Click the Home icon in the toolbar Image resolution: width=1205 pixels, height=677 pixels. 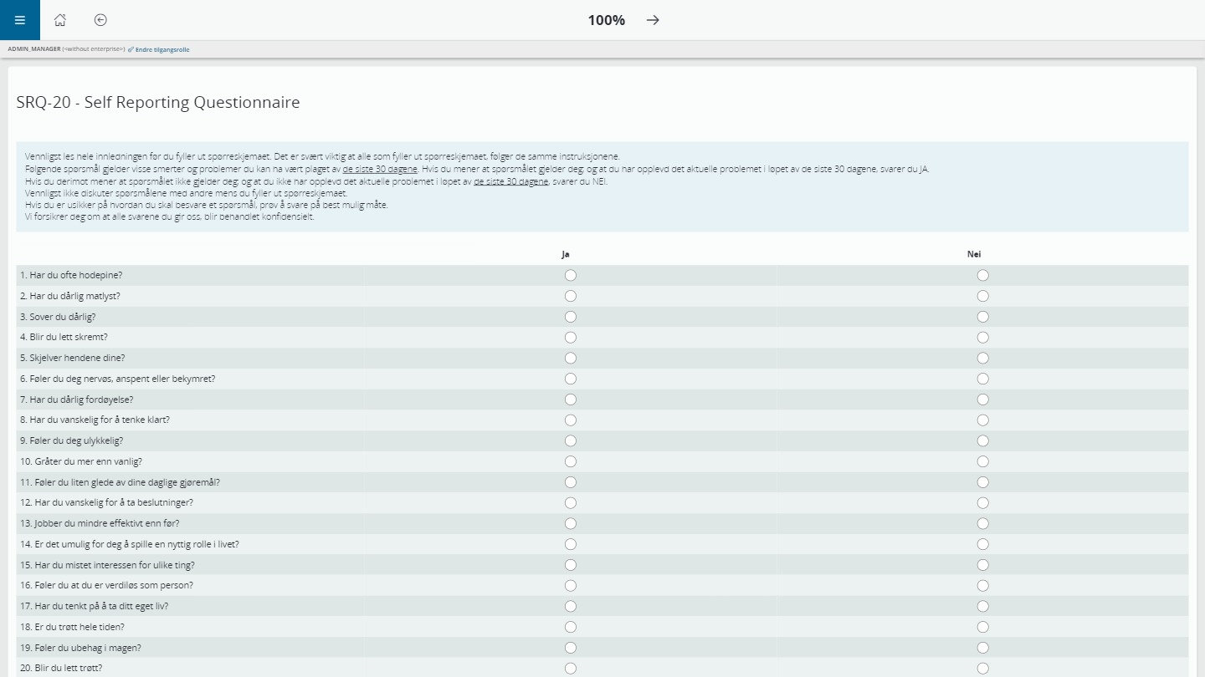(x=59, y=19)
